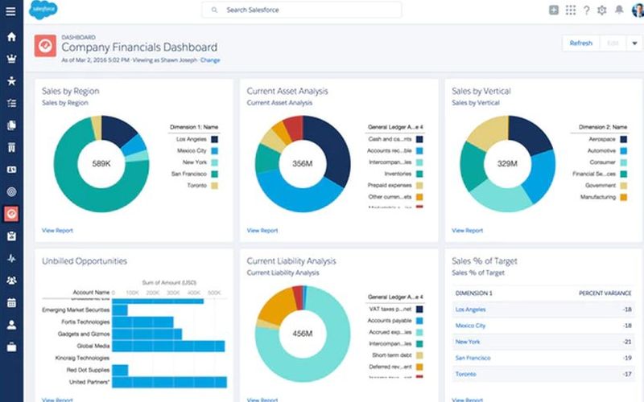Click the Los Angeles link in target table
This screenshot has height=402, width=644.
pyautogui.click(x=470, y=310)
